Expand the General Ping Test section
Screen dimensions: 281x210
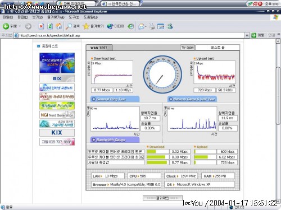(115, 99)
